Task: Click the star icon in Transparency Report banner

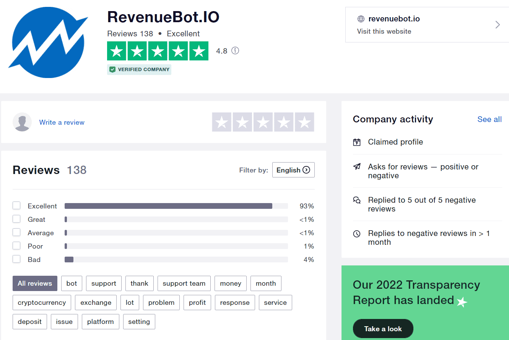Action: [x=462, y=302]
